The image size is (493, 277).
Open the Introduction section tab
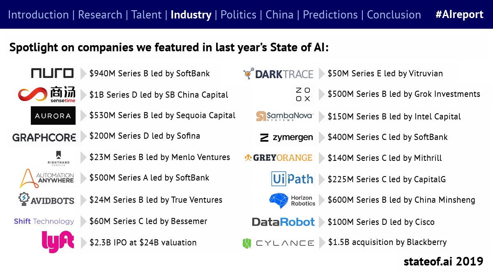pos(38,15)
